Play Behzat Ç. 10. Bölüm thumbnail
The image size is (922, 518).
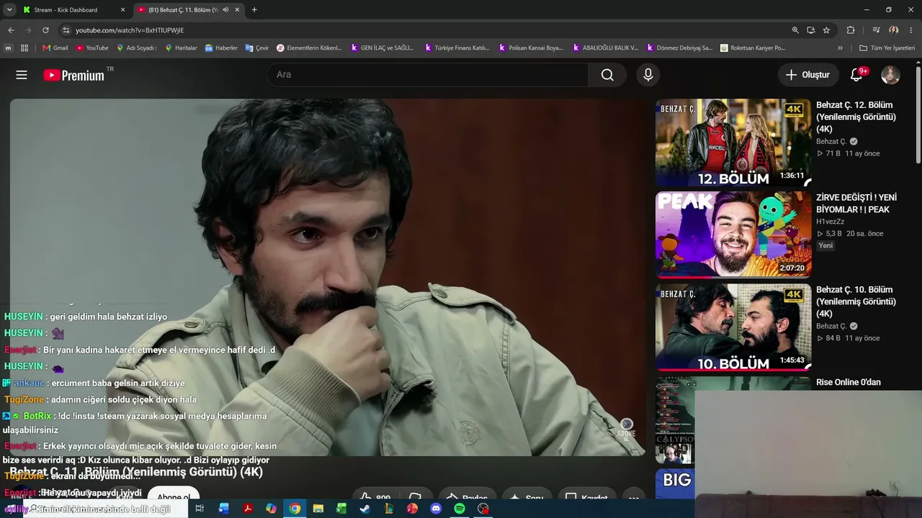(x=733, y=327)
